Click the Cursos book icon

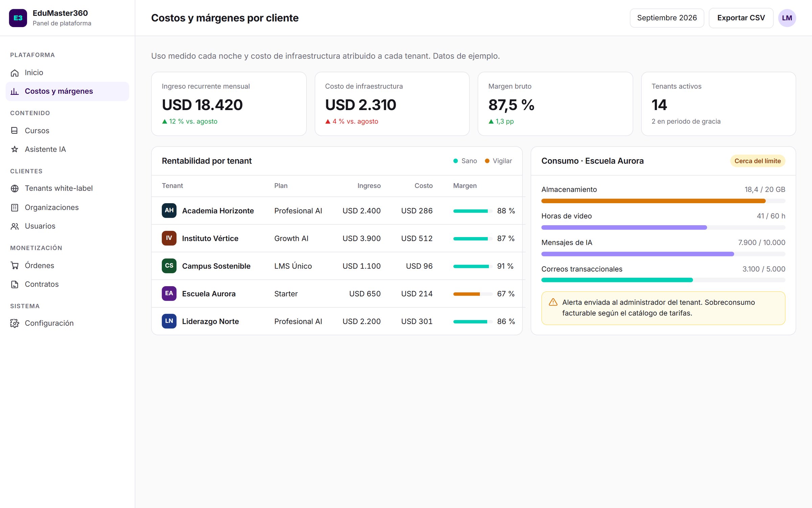tap(15, 131)
